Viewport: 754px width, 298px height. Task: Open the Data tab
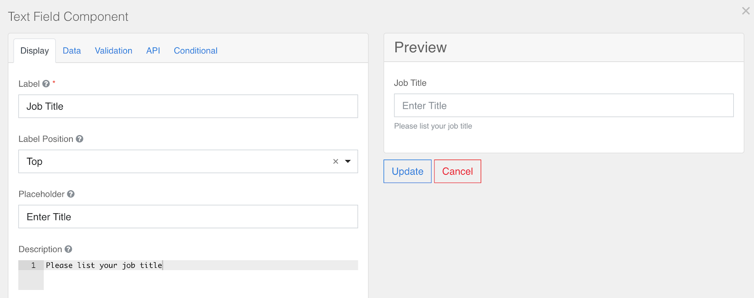pyautogui.click(x=72, y=51)
